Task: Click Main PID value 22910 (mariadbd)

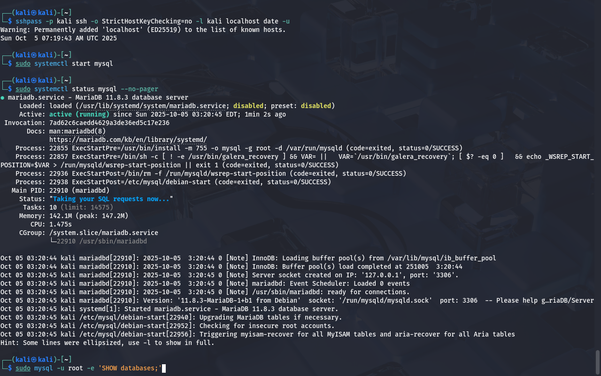Action: (79, 190)
